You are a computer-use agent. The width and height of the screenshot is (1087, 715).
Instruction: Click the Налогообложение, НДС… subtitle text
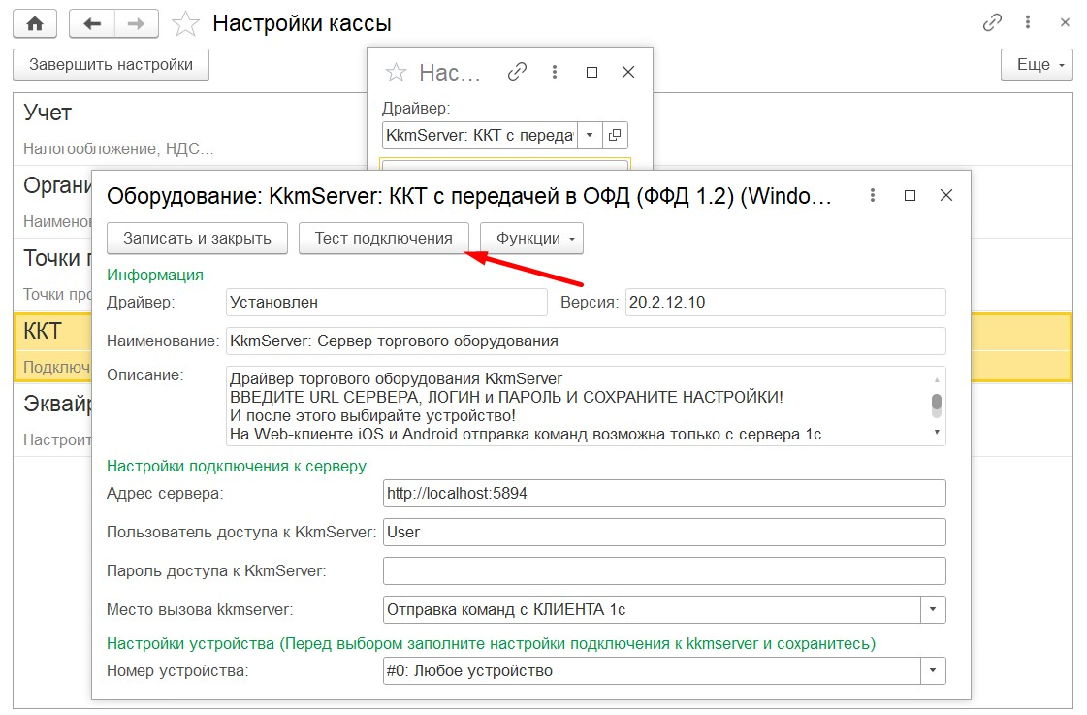(118, 149)
